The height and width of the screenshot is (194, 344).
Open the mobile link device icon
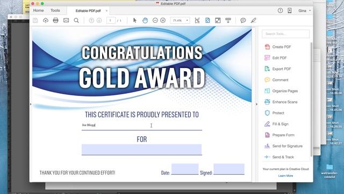pyautogui.click(x=290, y=11)
